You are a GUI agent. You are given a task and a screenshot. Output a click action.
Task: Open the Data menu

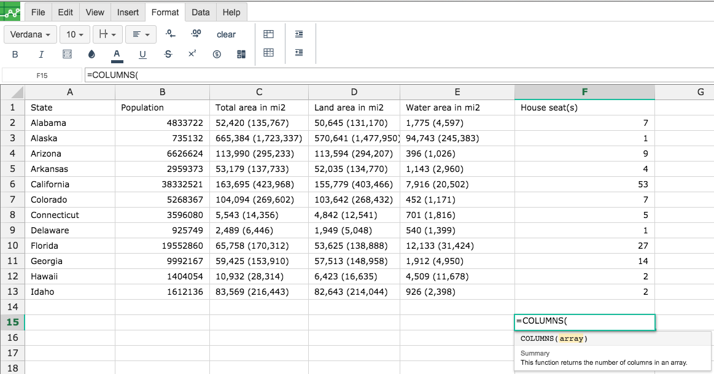(x=200, y=12)
